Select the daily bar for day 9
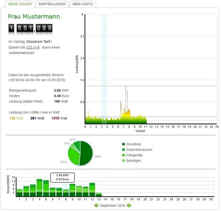221x211 pixels. [x=73, y=190]
